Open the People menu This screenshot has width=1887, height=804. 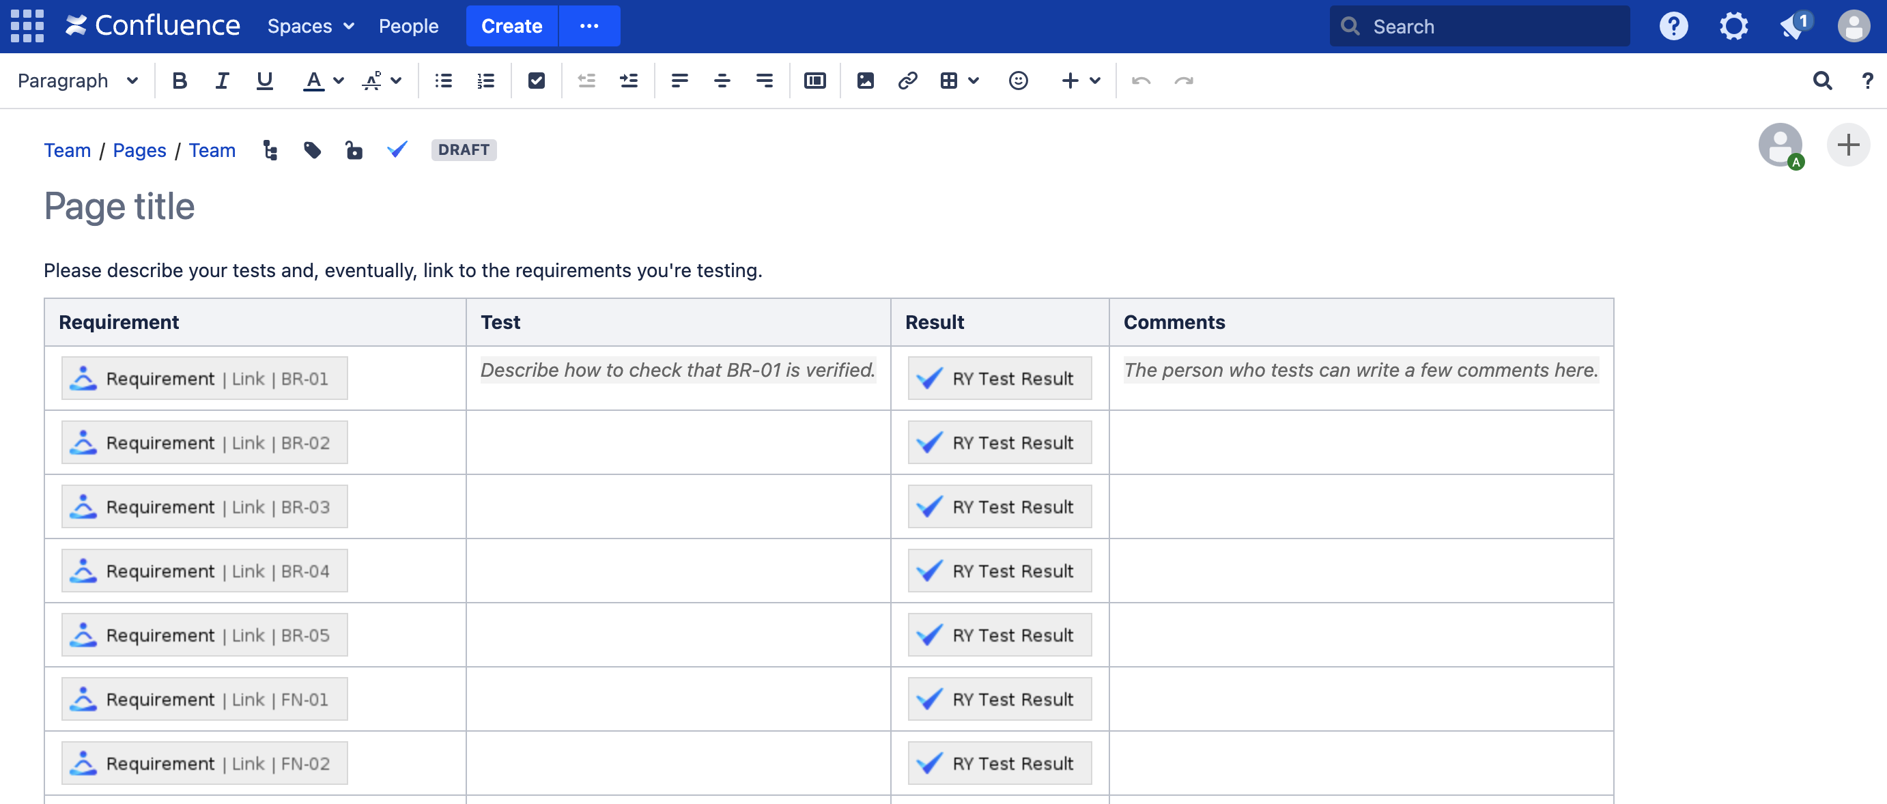click(x=408, y=26)
